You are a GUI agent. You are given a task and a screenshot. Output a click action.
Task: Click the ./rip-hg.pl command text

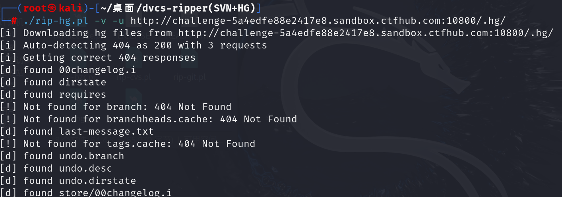[x=55, y=21]
